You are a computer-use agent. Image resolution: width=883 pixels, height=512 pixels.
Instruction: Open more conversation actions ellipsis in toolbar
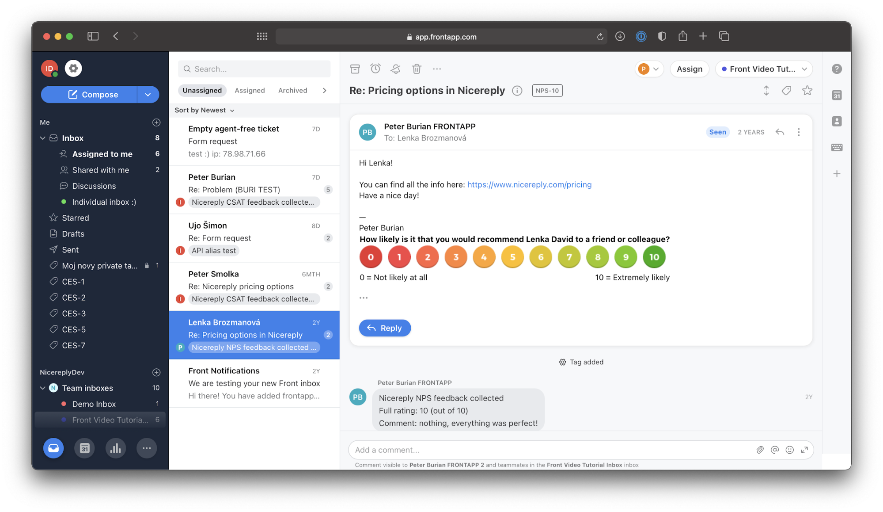[x=437, y=69]
